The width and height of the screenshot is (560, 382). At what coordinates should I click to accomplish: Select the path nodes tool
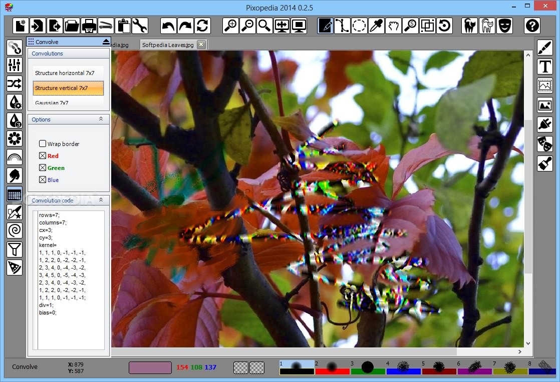pos(342,25)
